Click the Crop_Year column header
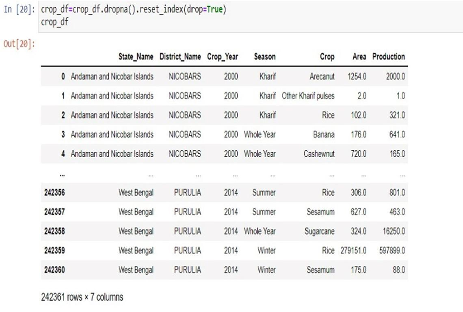 pyautogui.click(x=223, y=57)
